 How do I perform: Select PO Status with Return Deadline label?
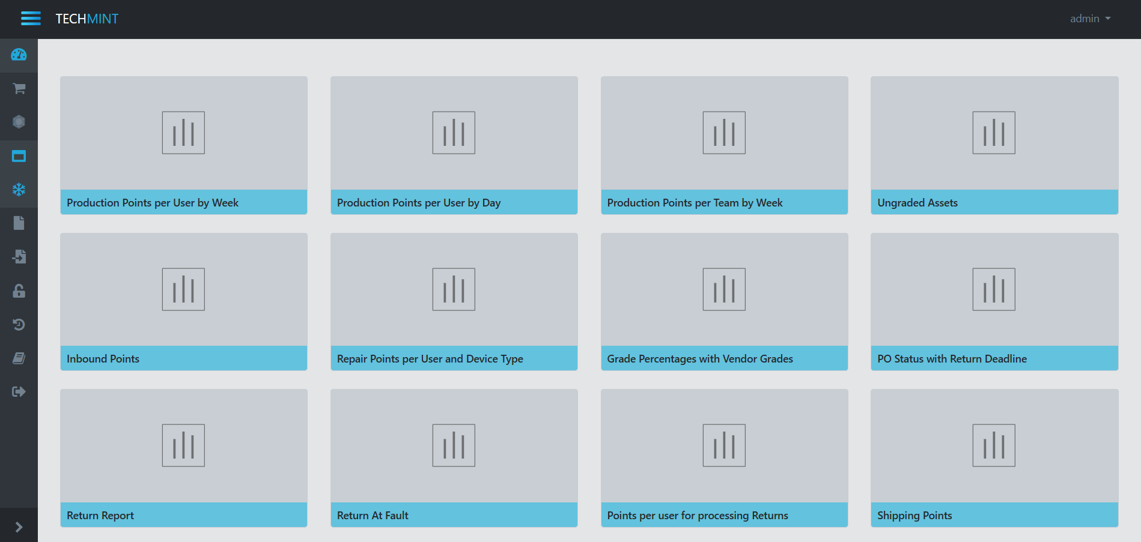coord(952,359)
